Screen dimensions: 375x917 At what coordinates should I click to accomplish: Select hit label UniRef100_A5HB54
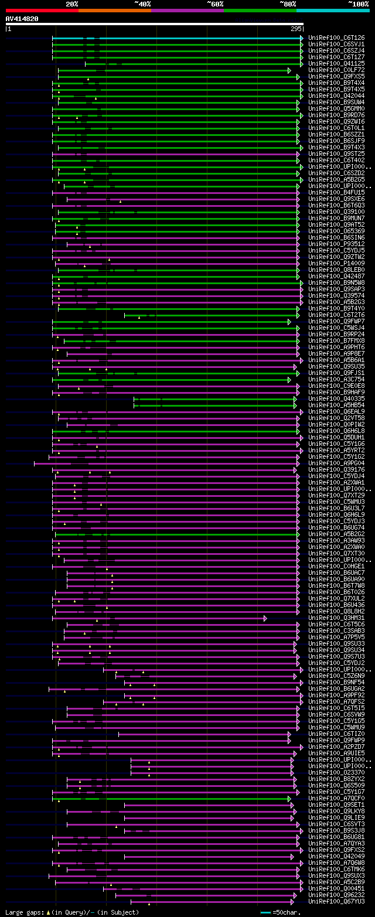(x=336, y=405)
